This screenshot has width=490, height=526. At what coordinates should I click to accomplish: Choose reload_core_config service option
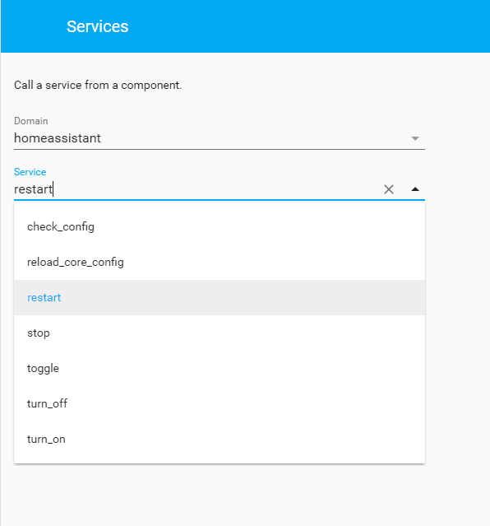point(220,263)
